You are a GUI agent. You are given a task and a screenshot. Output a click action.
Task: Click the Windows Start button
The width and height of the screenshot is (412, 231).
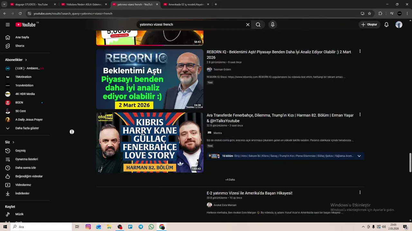pos(5,227)
